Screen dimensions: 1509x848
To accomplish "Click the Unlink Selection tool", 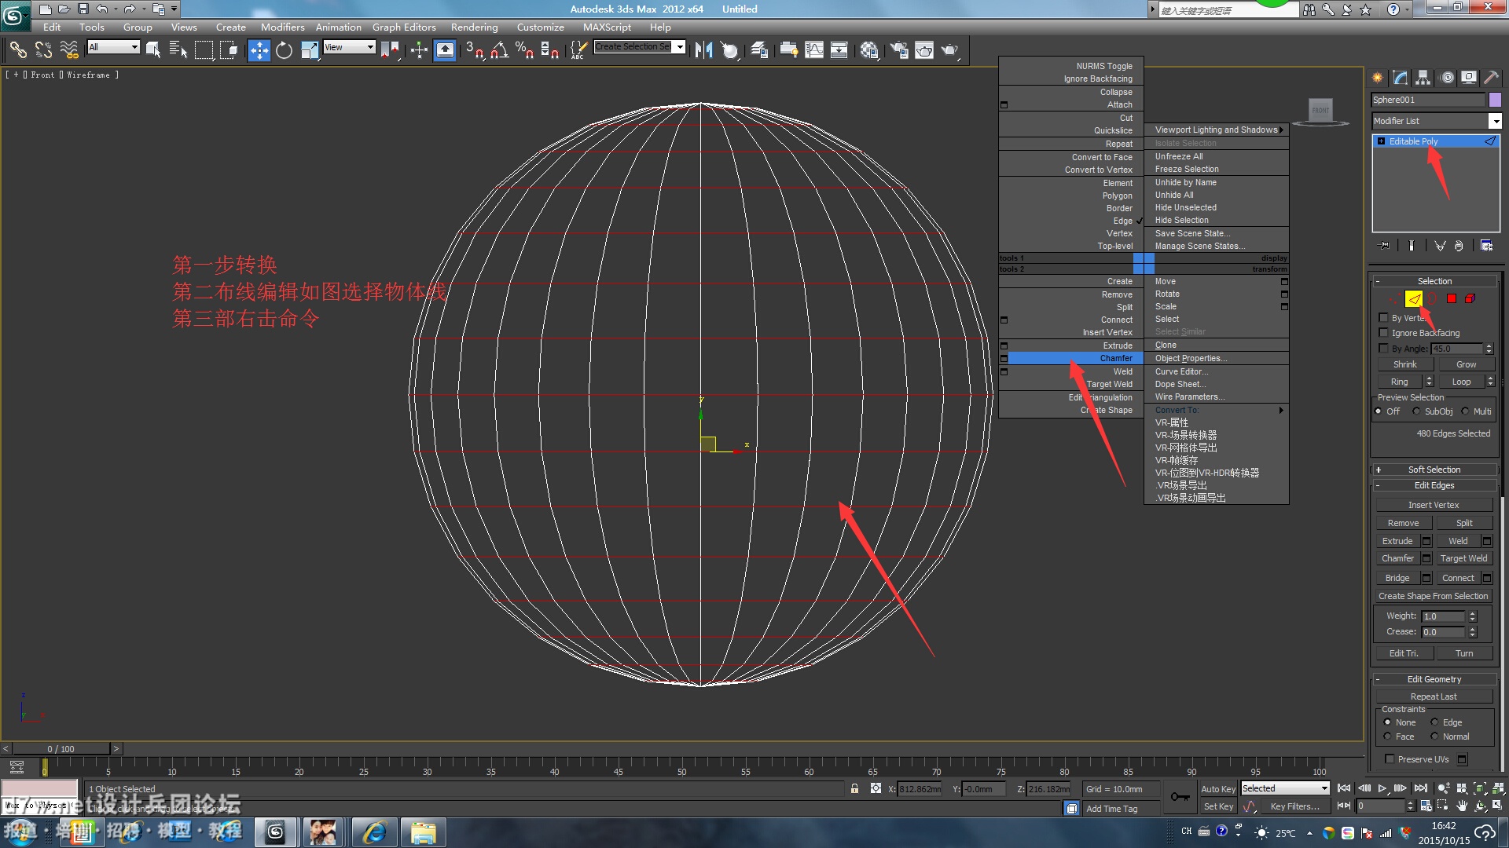I will pyautogui.click(x=43, y=50).
